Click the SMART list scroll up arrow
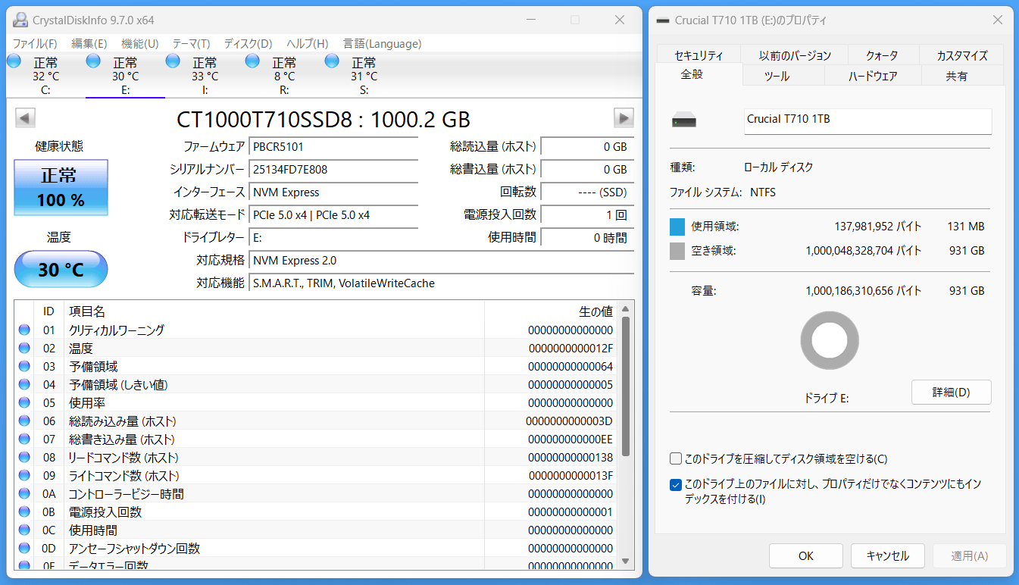This screenshot has width=1019, height=585. (626, 308)
